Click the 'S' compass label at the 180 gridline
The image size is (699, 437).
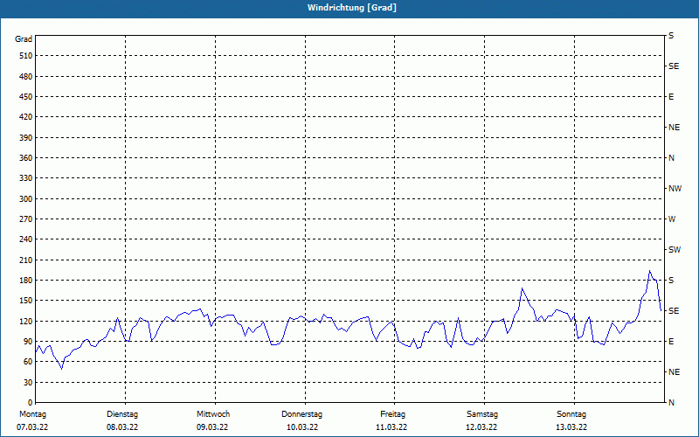tap(671, 281)
